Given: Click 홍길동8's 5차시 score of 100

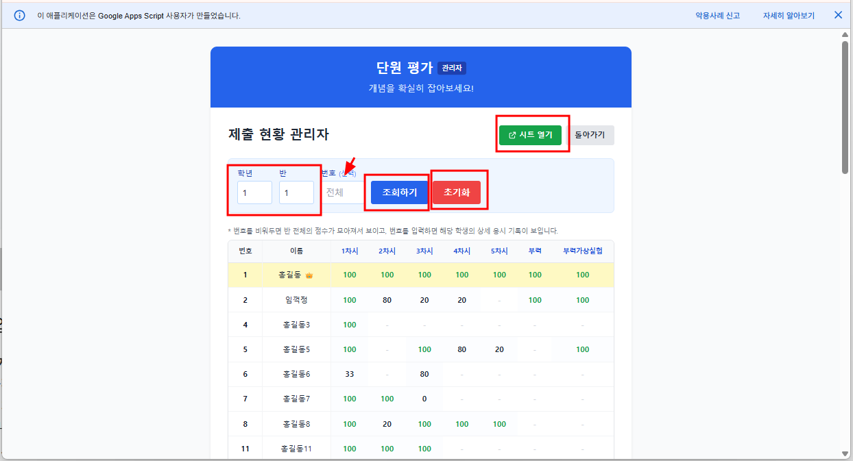Looking at the screenshot, I should [x=499, y=424].
